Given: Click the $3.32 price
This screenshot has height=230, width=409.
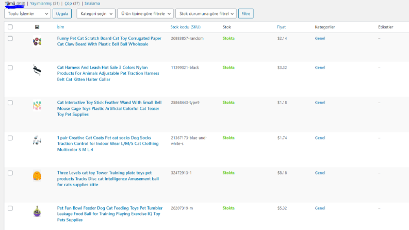Looking at the screenshot, I should click(282, 68).
